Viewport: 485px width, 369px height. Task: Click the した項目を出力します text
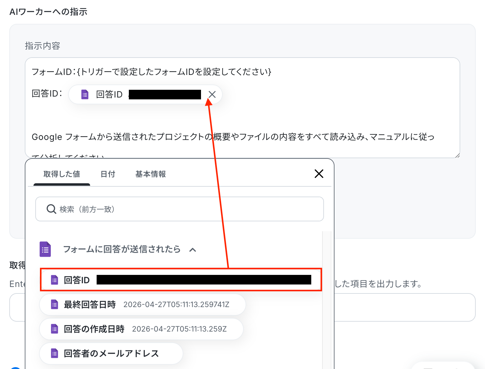[378, 284]
